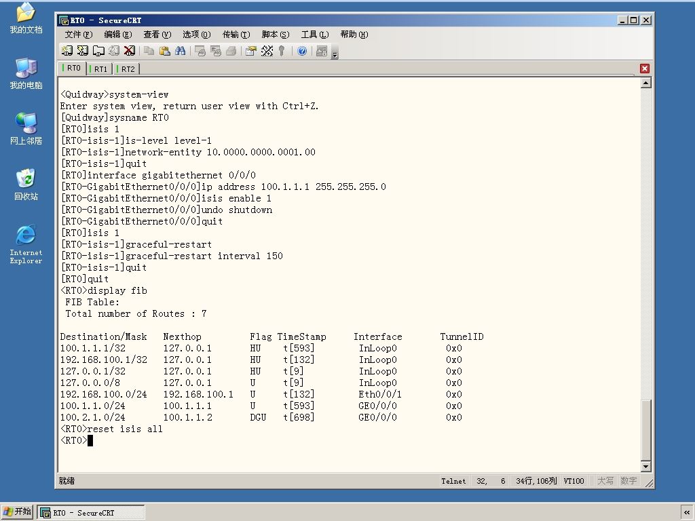The height and width of the screenshot is (521, 695).
Task: Click destination 100.2.1.0/24 in FIB table
Action: (x=92, y=417)
